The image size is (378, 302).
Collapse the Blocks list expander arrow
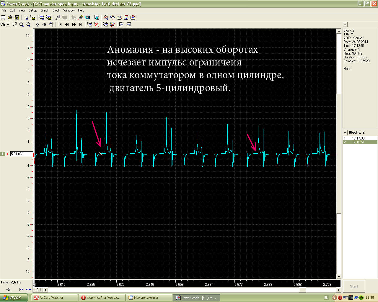[x=345, y=133]
